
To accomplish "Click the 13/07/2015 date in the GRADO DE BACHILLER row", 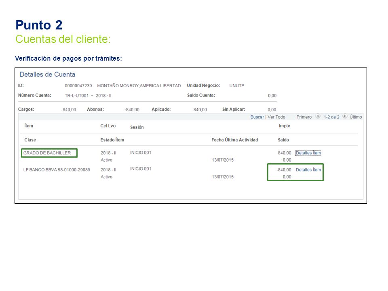I will click(223, 160).
